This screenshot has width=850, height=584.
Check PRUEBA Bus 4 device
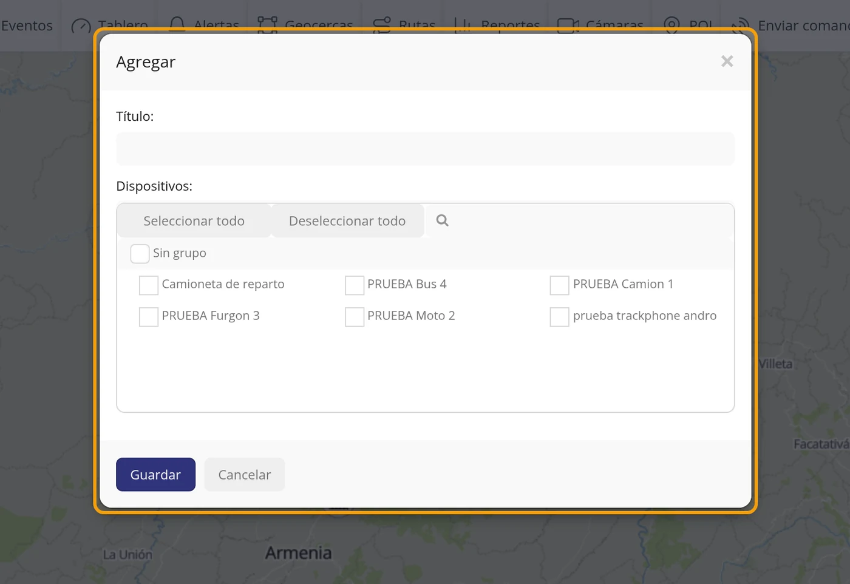355,285
